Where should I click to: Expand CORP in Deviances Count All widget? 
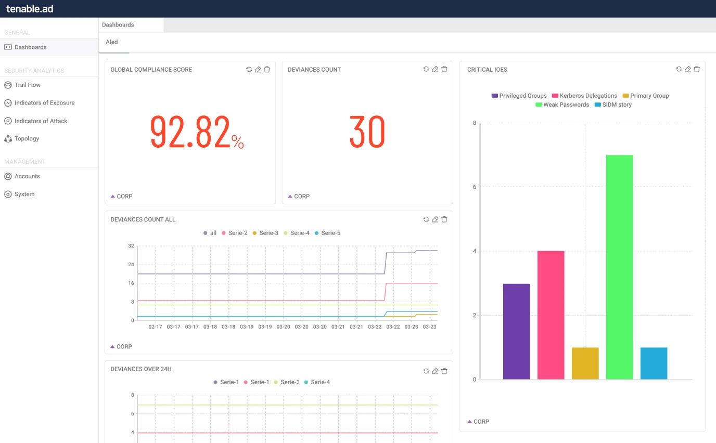point(121,347)
